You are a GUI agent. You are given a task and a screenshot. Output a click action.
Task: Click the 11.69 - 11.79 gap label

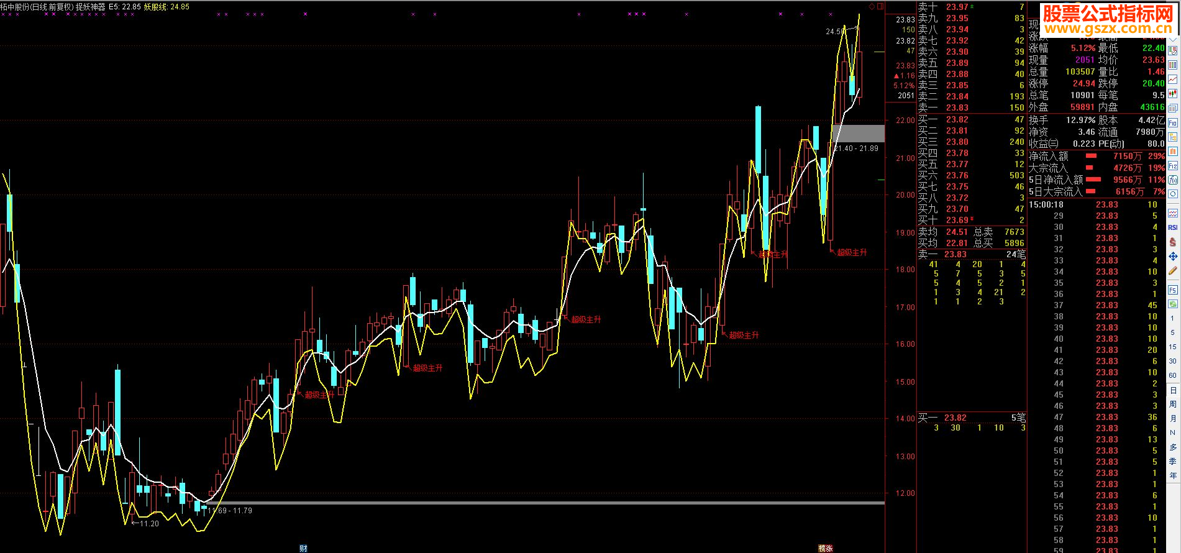[230, 511]
